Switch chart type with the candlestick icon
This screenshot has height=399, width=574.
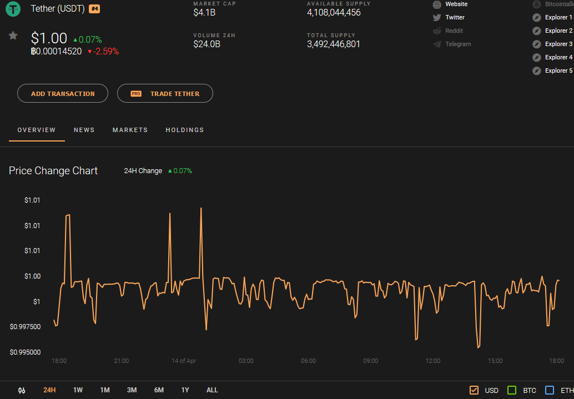[x=22, y=390]
